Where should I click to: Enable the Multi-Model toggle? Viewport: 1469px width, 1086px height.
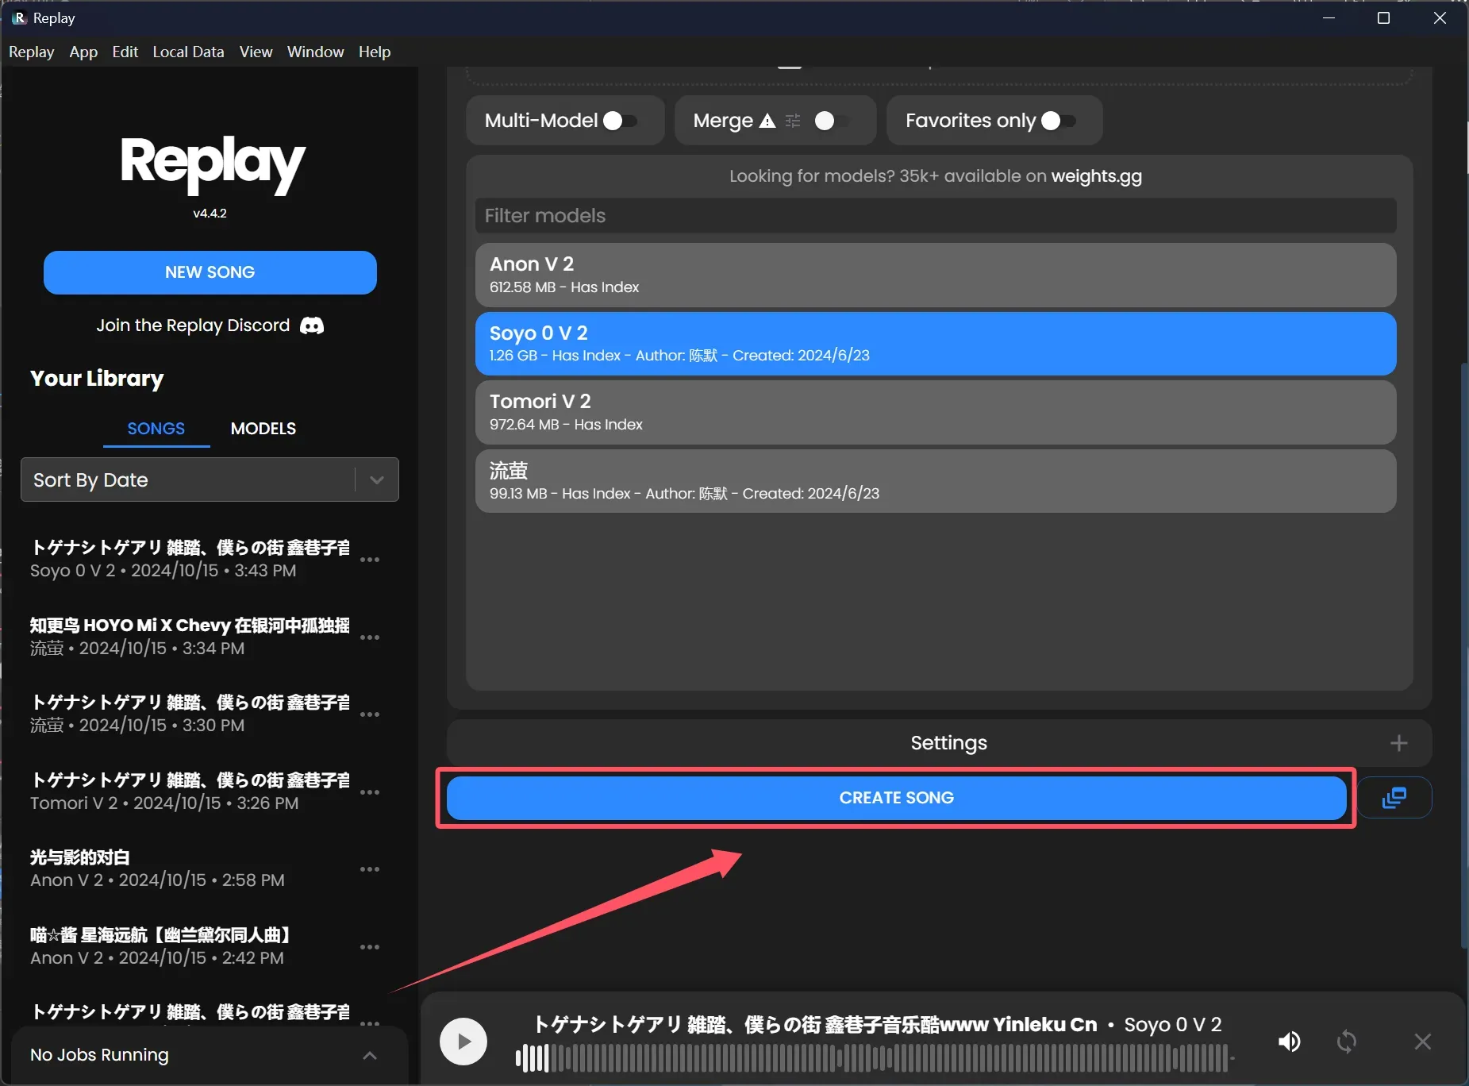coord(620,121)
